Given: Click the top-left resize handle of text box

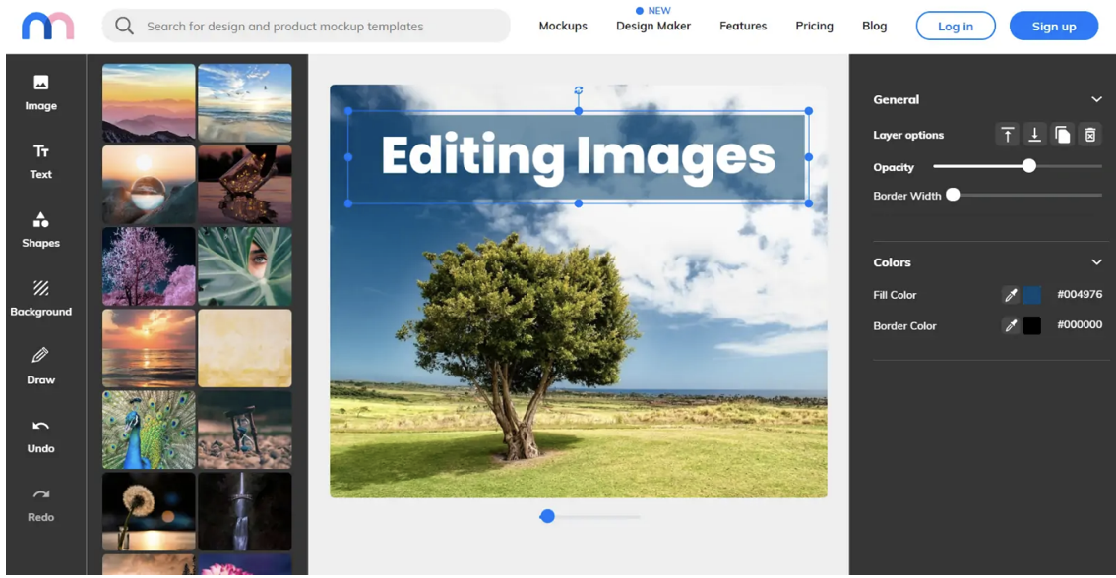Looking at the screenshot, I should pyautogui.click(x=348, y=111).
